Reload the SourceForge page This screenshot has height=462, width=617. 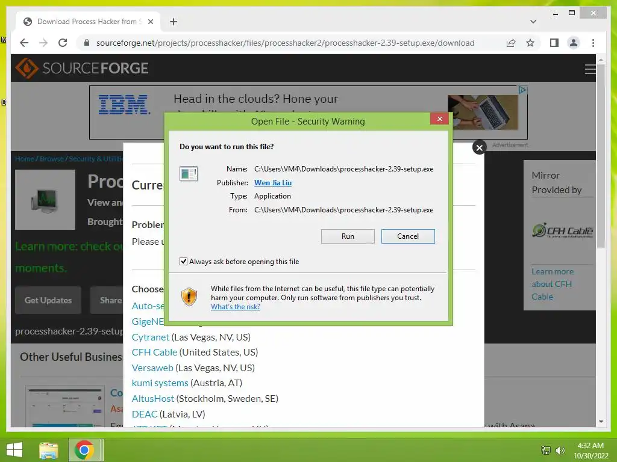coord(63,43)
